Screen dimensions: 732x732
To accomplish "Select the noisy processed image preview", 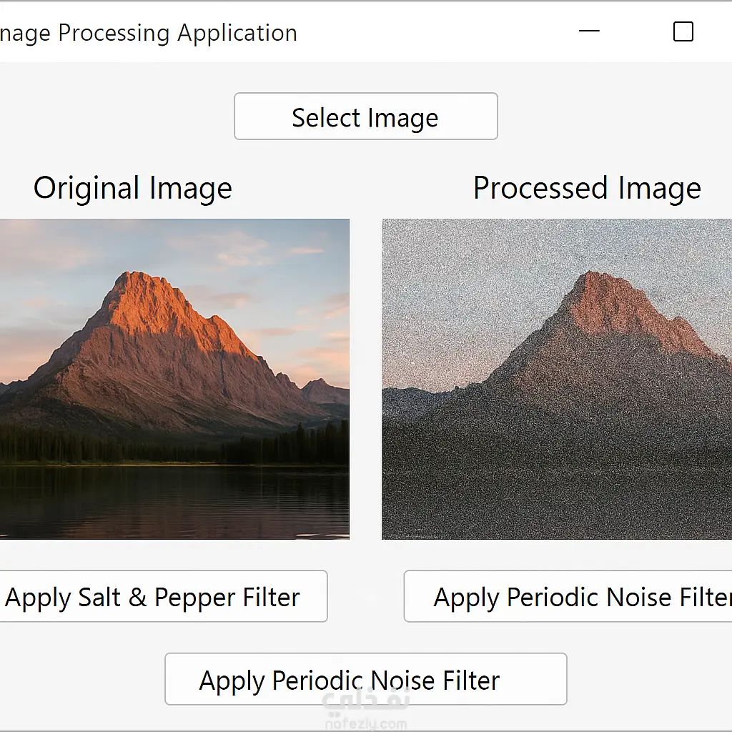I will 557,379.
